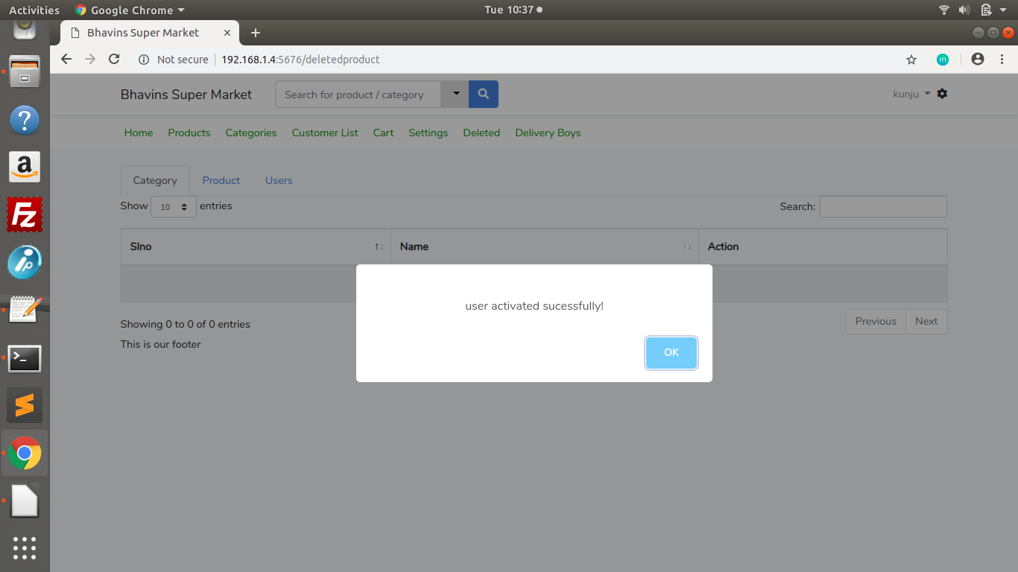Open the blue circular i dock icon
1018x572 pixels.
[25, 262]
